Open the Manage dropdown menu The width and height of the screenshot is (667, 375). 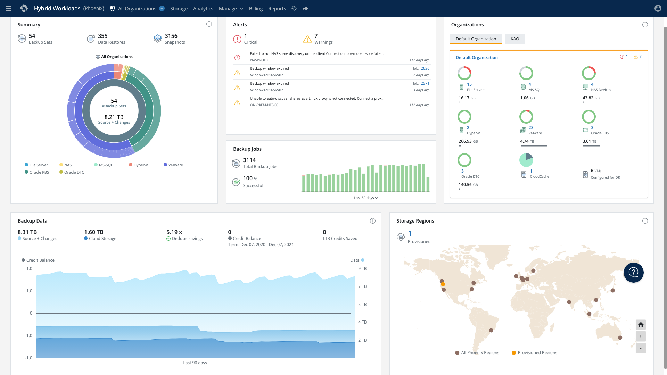(x=231, y=8)
